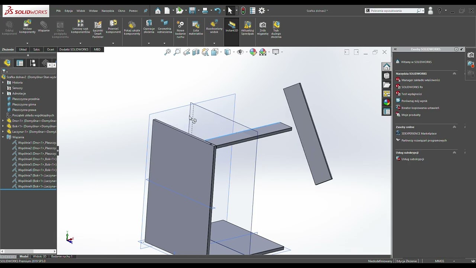Image resolution: width=476 pixels, height=268 pixels.
Task: Switch to Dodatki SOLIDWORKS tab
Action: coord(74,50)
